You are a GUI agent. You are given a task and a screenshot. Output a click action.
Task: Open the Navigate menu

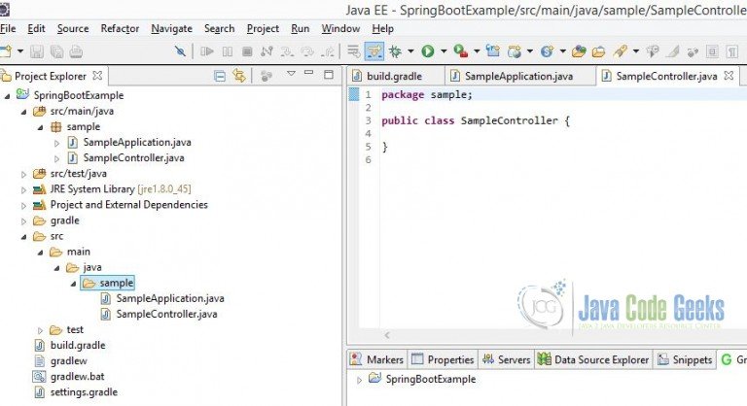pyautogui.click(x=171, y=28)
